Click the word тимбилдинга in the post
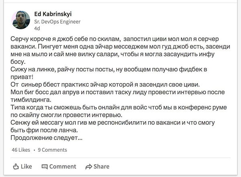 click(31, 100)
